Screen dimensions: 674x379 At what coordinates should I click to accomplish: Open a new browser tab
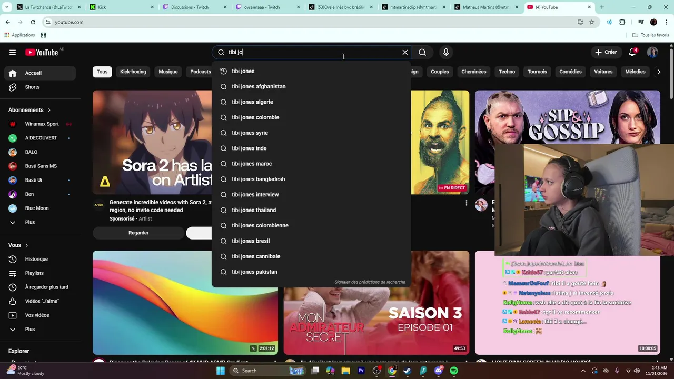click(602, 7)
